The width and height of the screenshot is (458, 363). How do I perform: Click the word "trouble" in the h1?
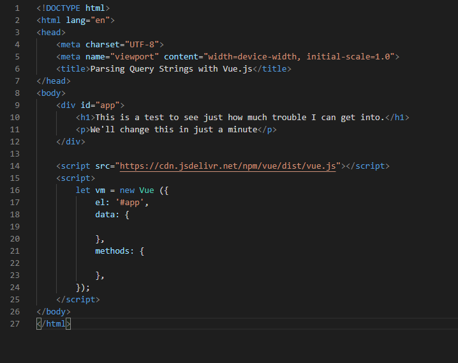click(x=289, y=118)
